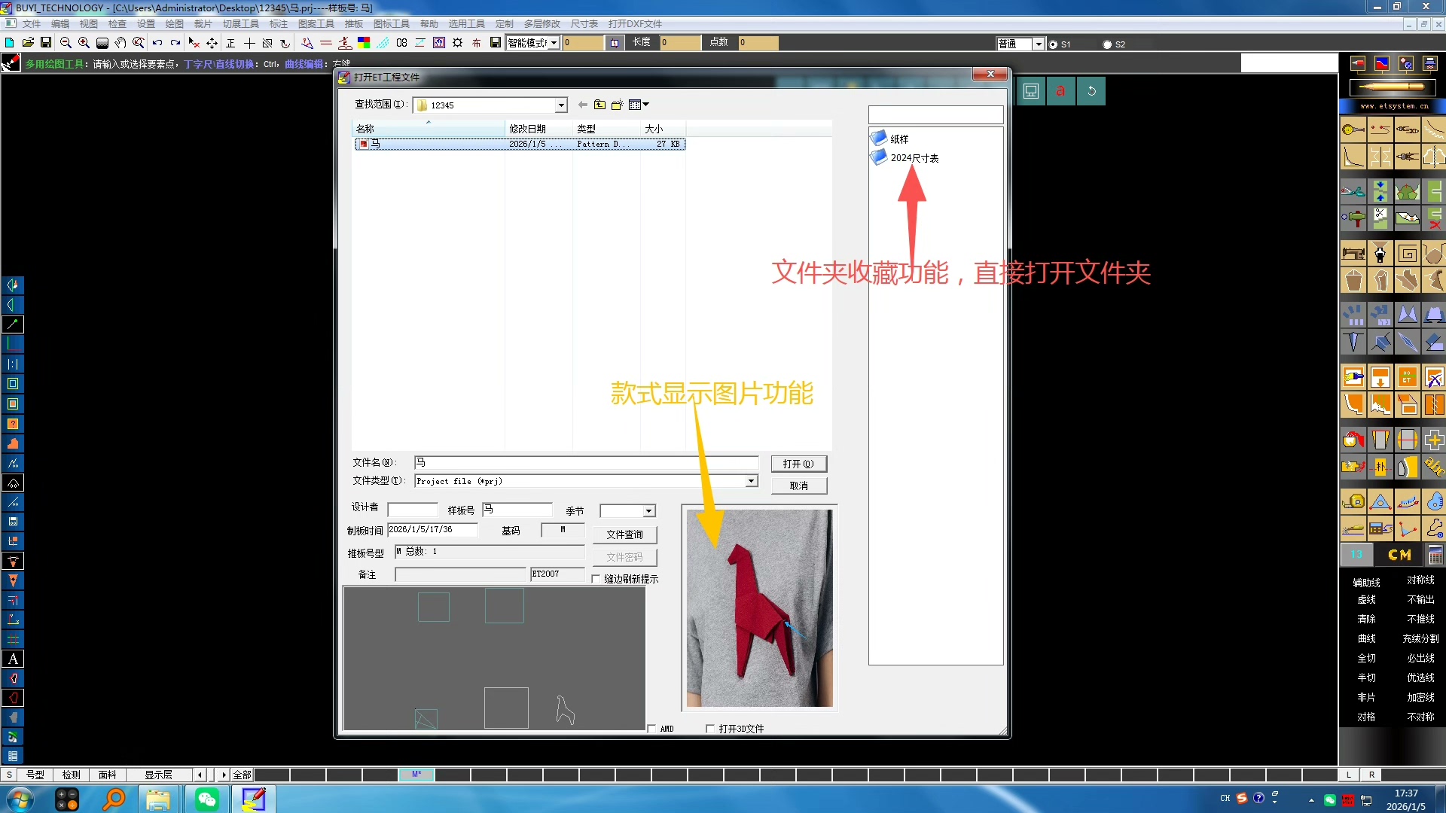This screenshot has width=1446, height=813.
Task: Click the 打开(O) button
Action: point(798,464)
